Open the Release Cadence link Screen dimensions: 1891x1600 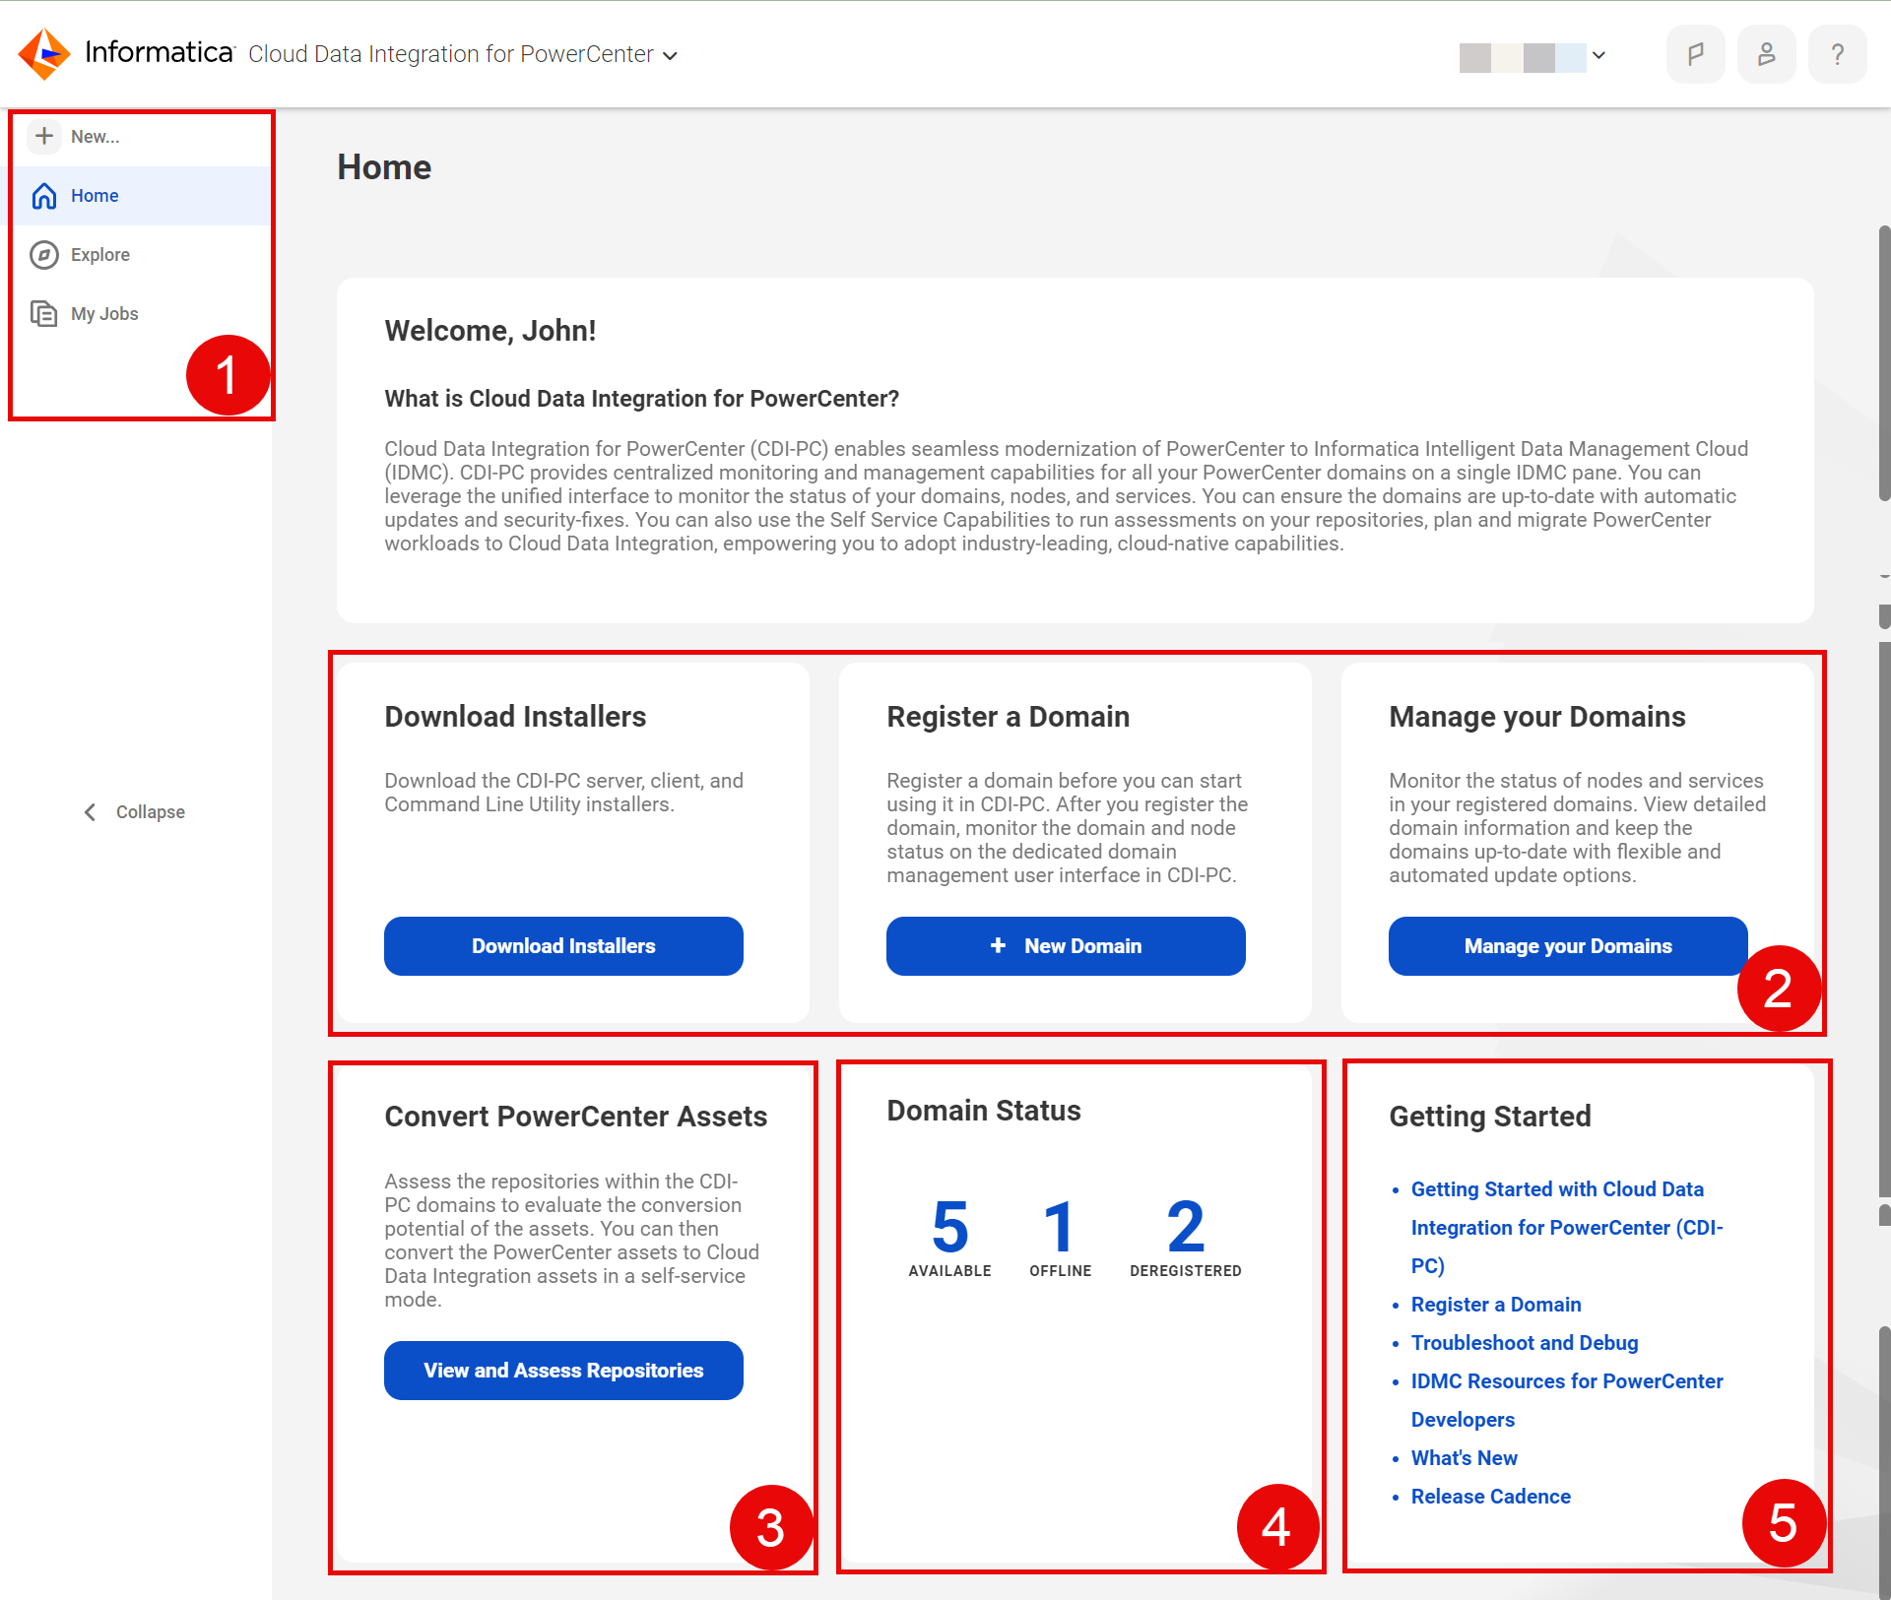(1491, 1496)
